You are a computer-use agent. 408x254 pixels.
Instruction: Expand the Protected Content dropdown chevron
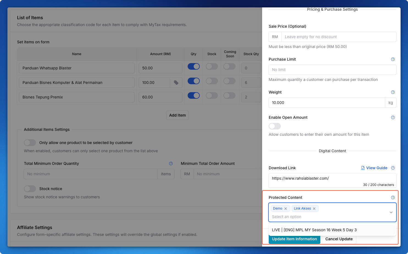coord(391,213)
